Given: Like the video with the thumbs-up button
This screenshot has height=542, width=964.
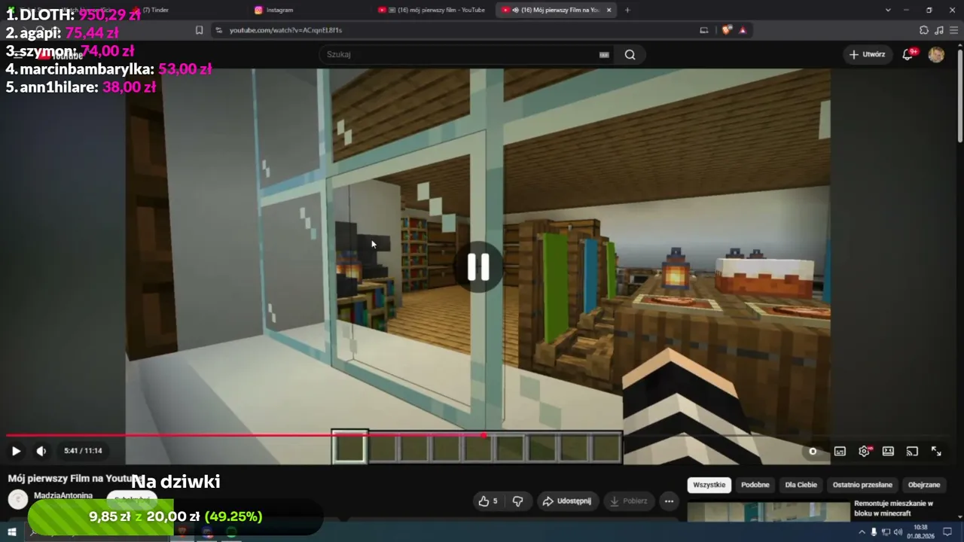Looking at the screenshot, I should (487, 501).
